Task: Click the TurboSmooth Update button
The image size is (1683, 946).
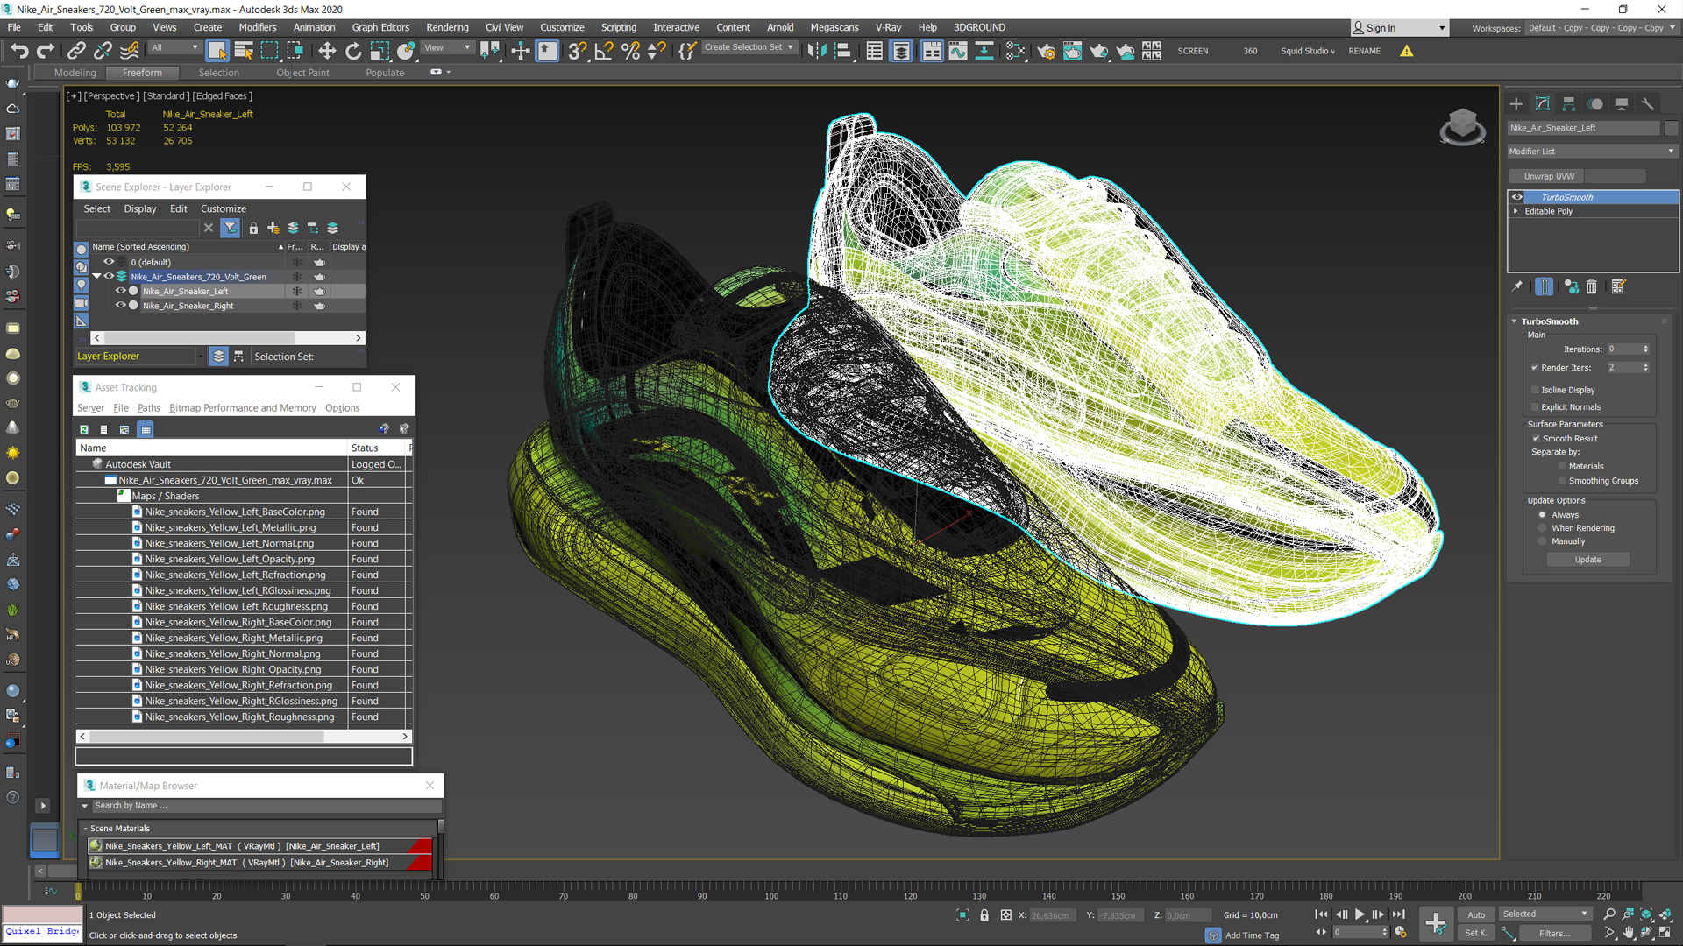Action: point(1587,560)
